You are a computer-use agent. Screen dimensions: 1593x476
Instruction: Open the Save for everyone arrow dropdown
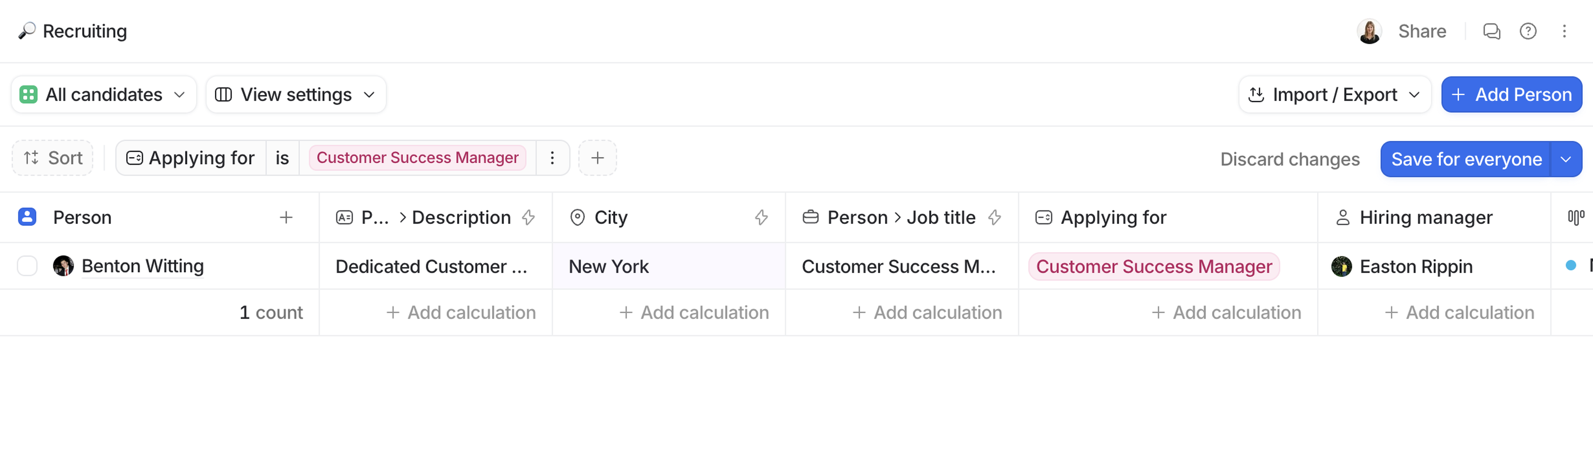click(x=1566, y=159)
